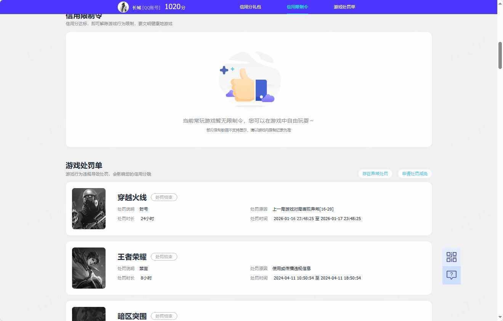Click the time range starting 2026-01-16 23:48:25
This screenshot has height=321, width=503.
click(x=317, y=219)
